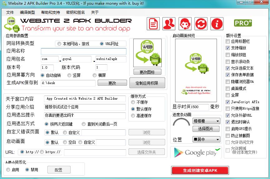Click the website2apk package name field

coord(111,59)
